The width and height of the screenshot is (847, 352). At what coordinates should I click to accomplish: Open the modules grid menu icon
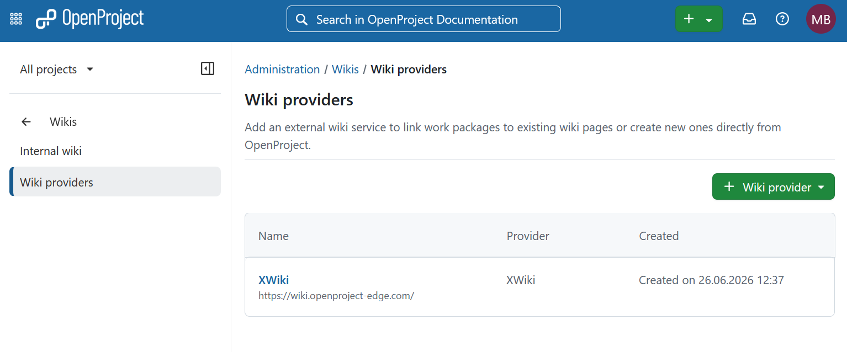coord(16,19)
